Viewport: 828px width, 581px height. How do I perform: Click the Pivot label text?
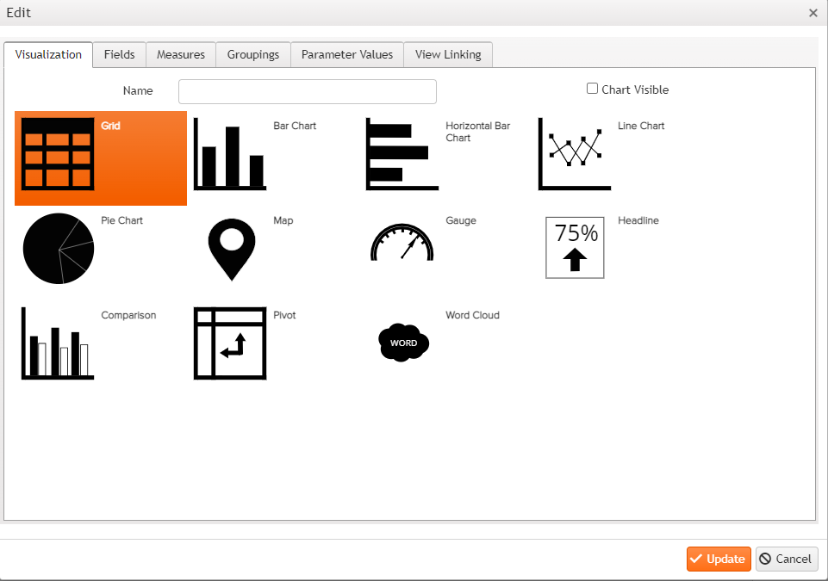point(284,315)
